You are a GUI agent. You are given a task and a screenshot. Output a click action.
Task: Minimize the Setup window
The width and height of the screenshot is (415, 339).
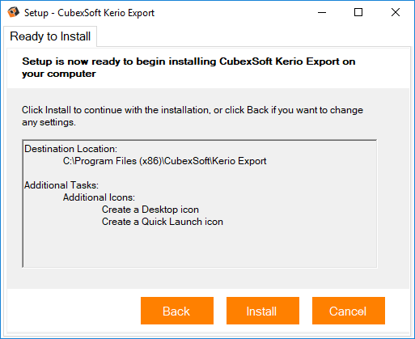(322, 12)
